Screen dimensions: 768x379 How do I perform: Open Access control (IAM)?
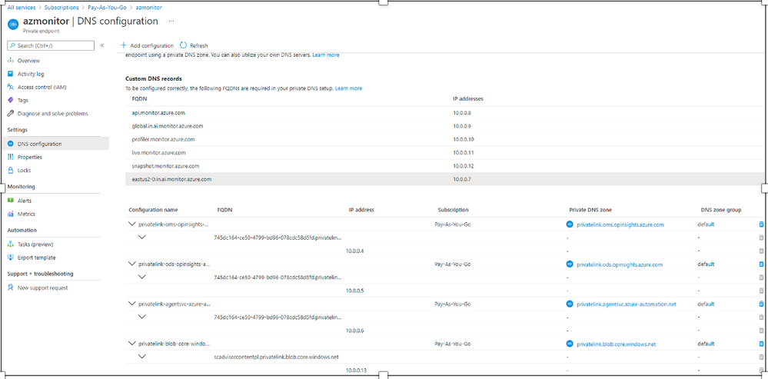(x=42, y=87)
